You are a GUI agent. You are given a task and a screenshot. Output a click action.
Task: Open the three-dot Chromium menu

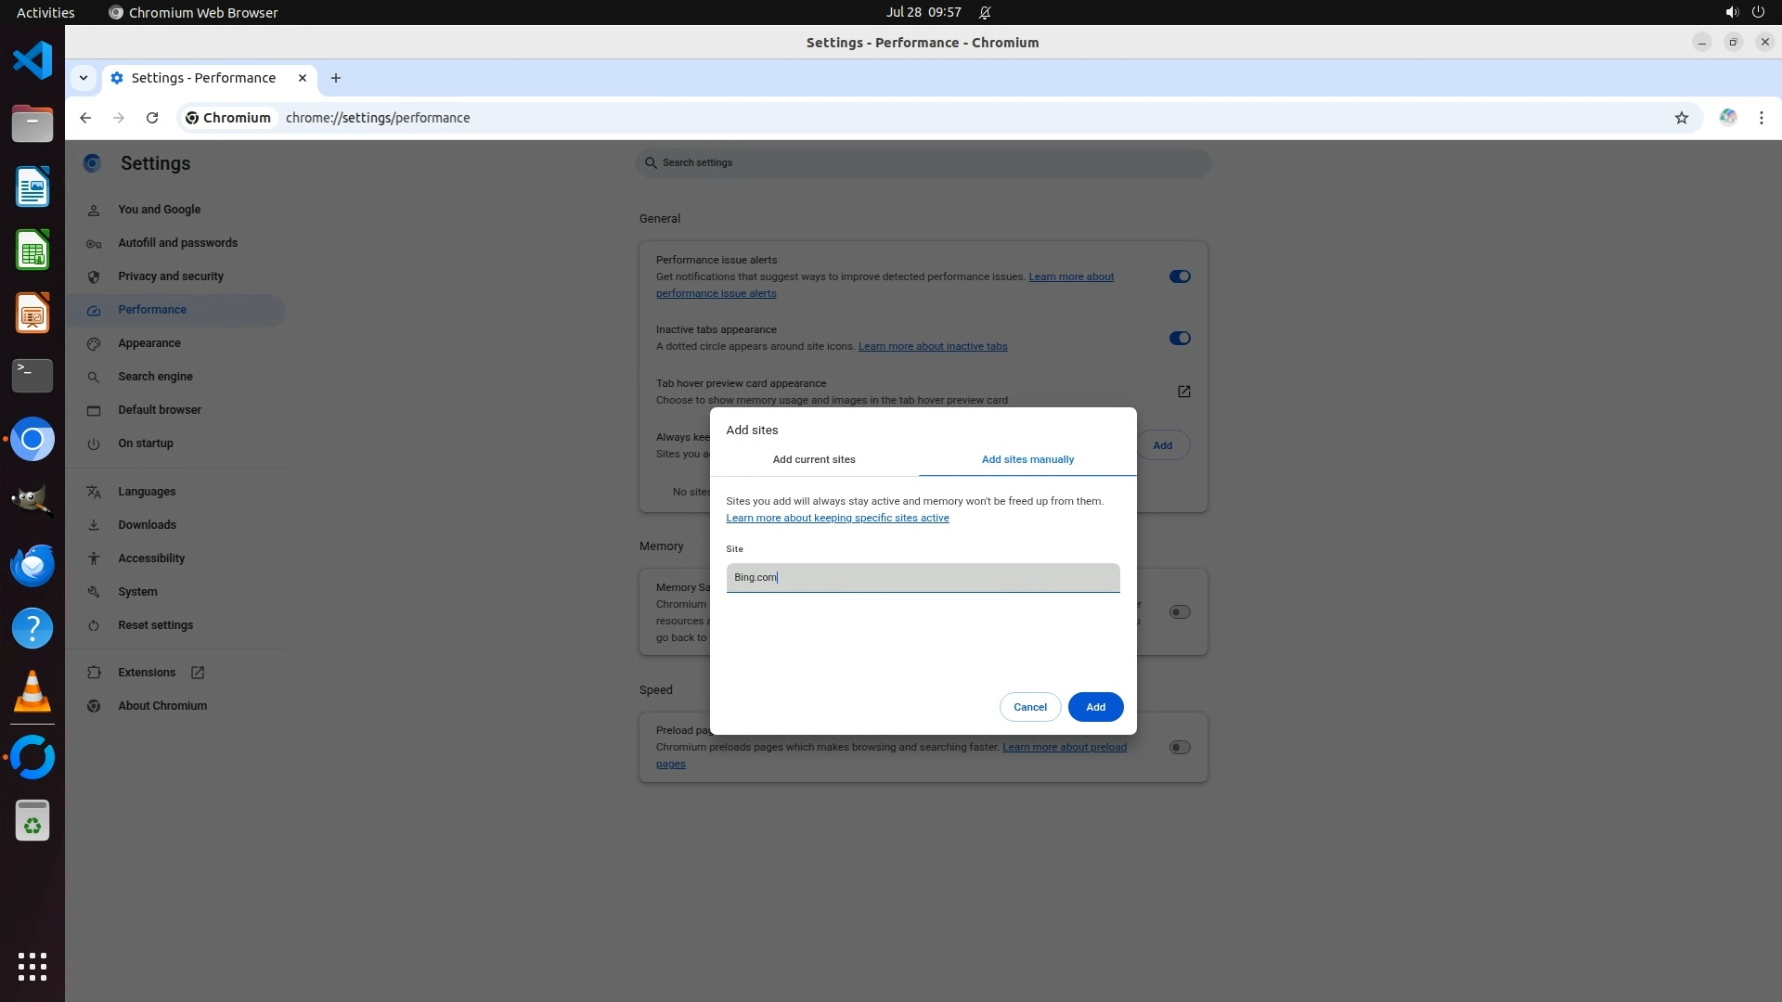click(1761, 118)
